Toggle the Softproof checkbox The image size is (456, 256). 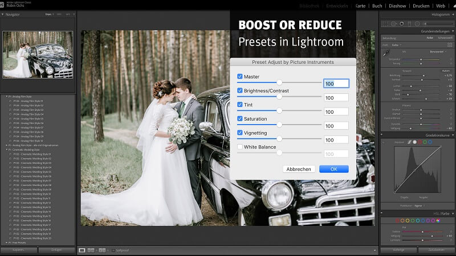[113, 250]
